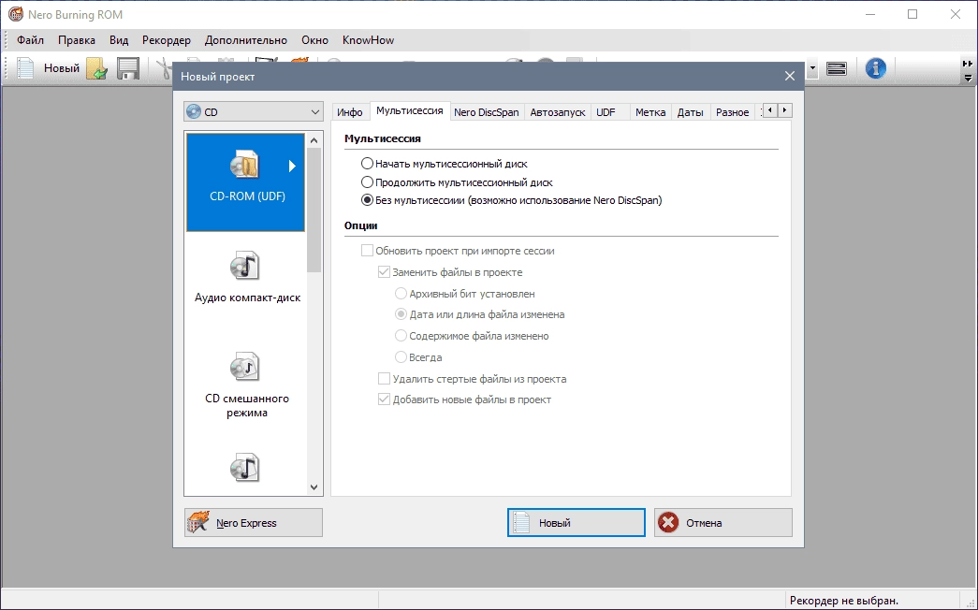Click the New compilation toolbar icon
Image resolution: width=978 pixels, height=610 pixels.
coord(25,68)
